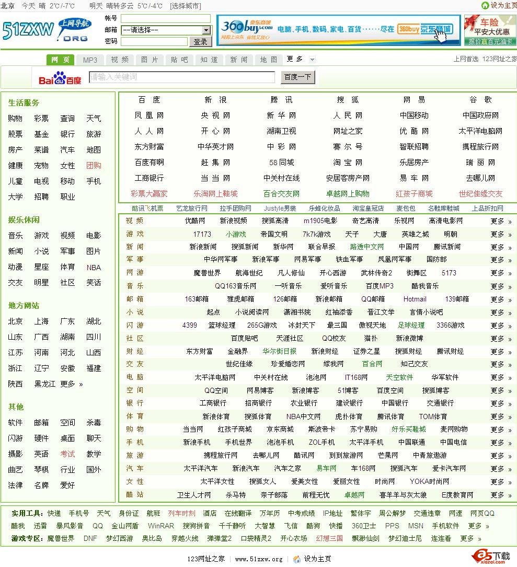Click the Baidu keyword search box
This screenshot has width=517, height=567.
tap(182, 77)
